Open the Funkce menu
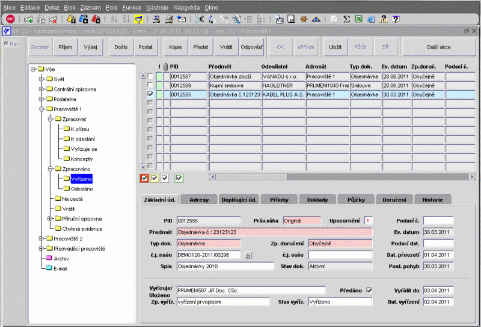 pyautogui.click(x=131, y=6)
